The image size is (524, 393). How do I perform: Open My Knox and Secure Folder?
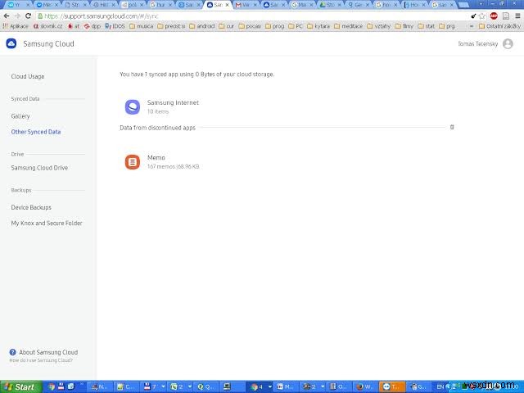[x=47, y=223]
